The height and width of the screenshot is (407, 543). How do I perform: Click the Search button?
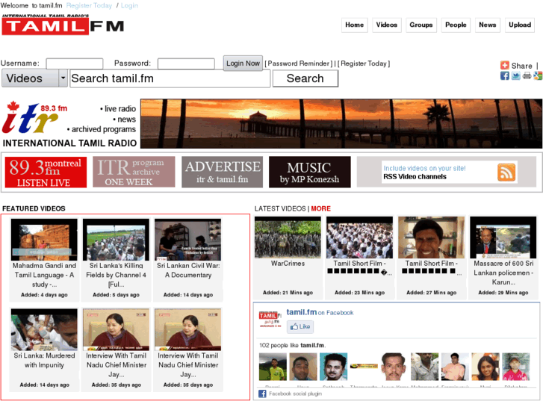(305, 78)
